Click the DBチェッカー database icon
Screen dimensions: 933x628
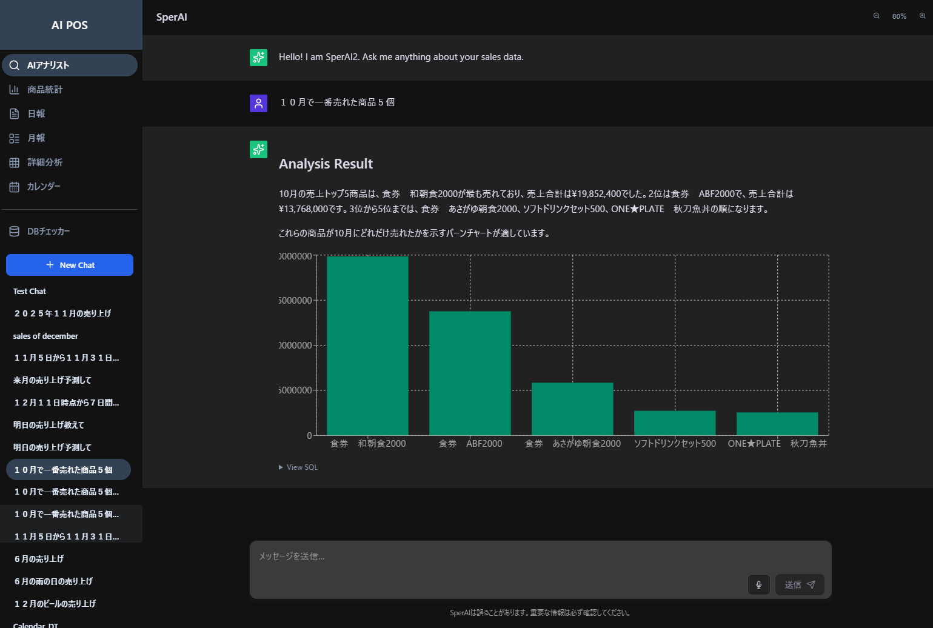pyautogui.click(x=15, y=232)
